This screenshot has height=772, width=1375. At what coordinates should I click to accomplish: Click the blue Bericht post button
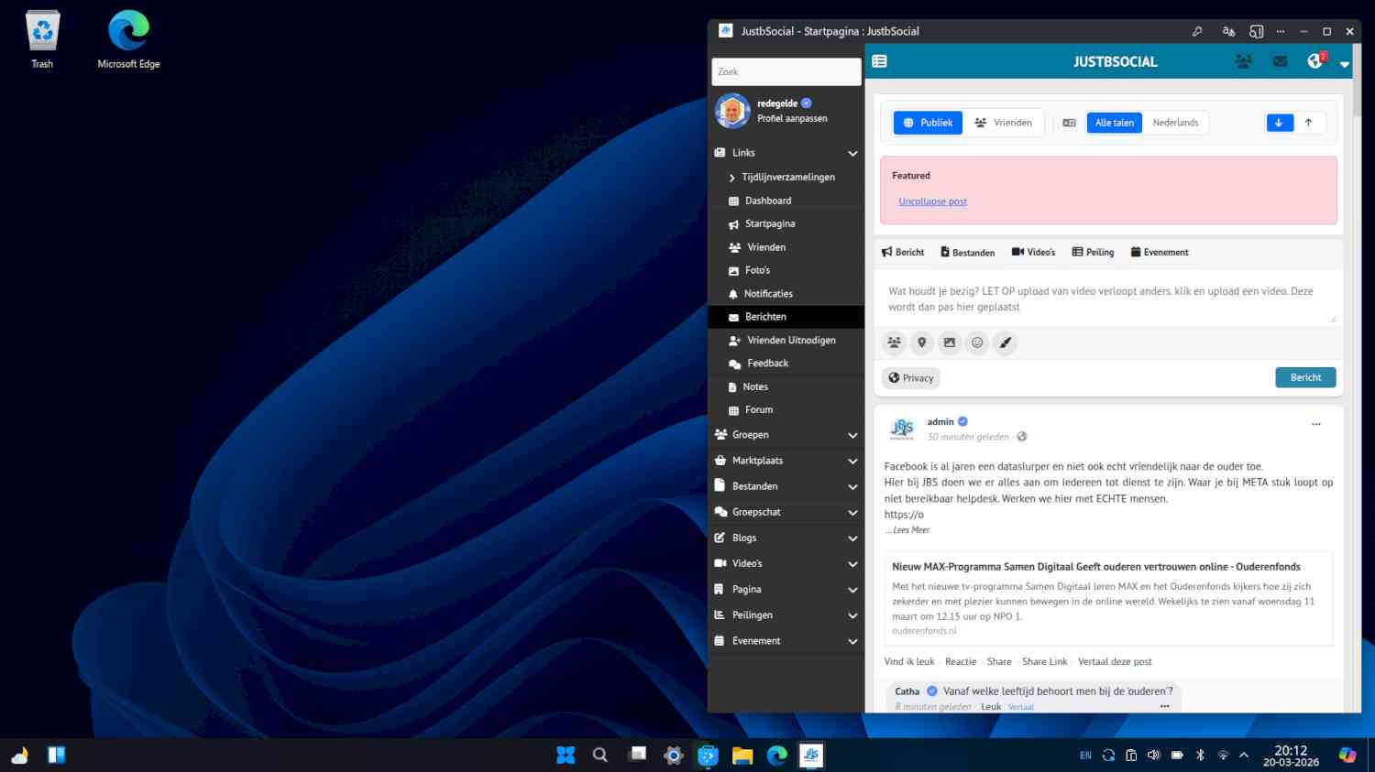[x=1305, y=377]
